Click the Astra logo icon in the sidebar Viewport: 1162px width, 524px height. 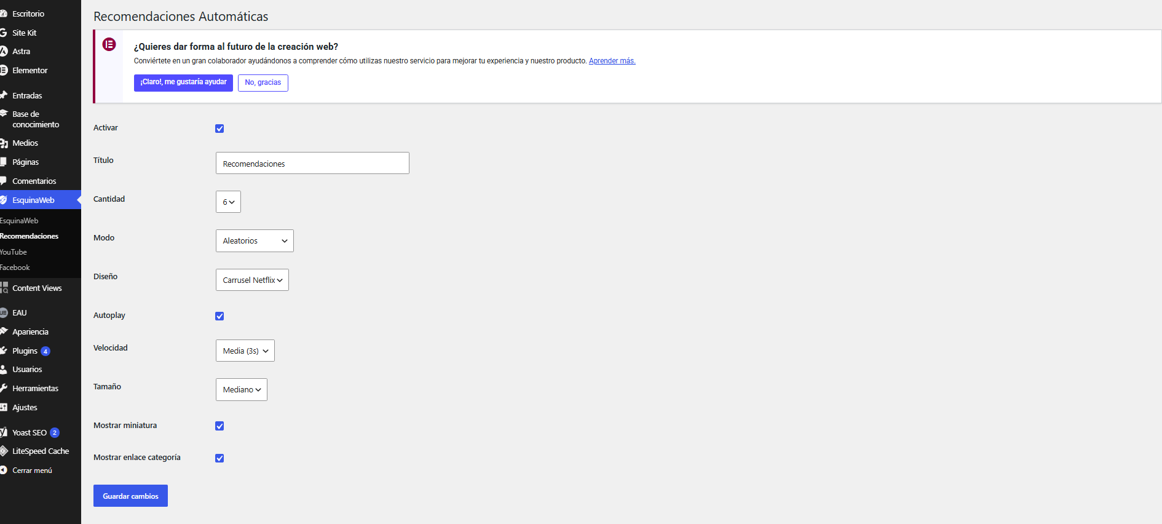(3, 52)
